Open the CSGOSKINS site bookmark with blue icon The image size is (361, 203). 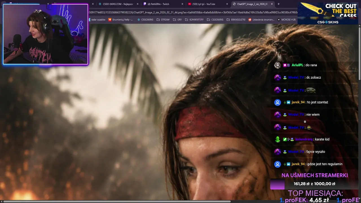(145, 20)
